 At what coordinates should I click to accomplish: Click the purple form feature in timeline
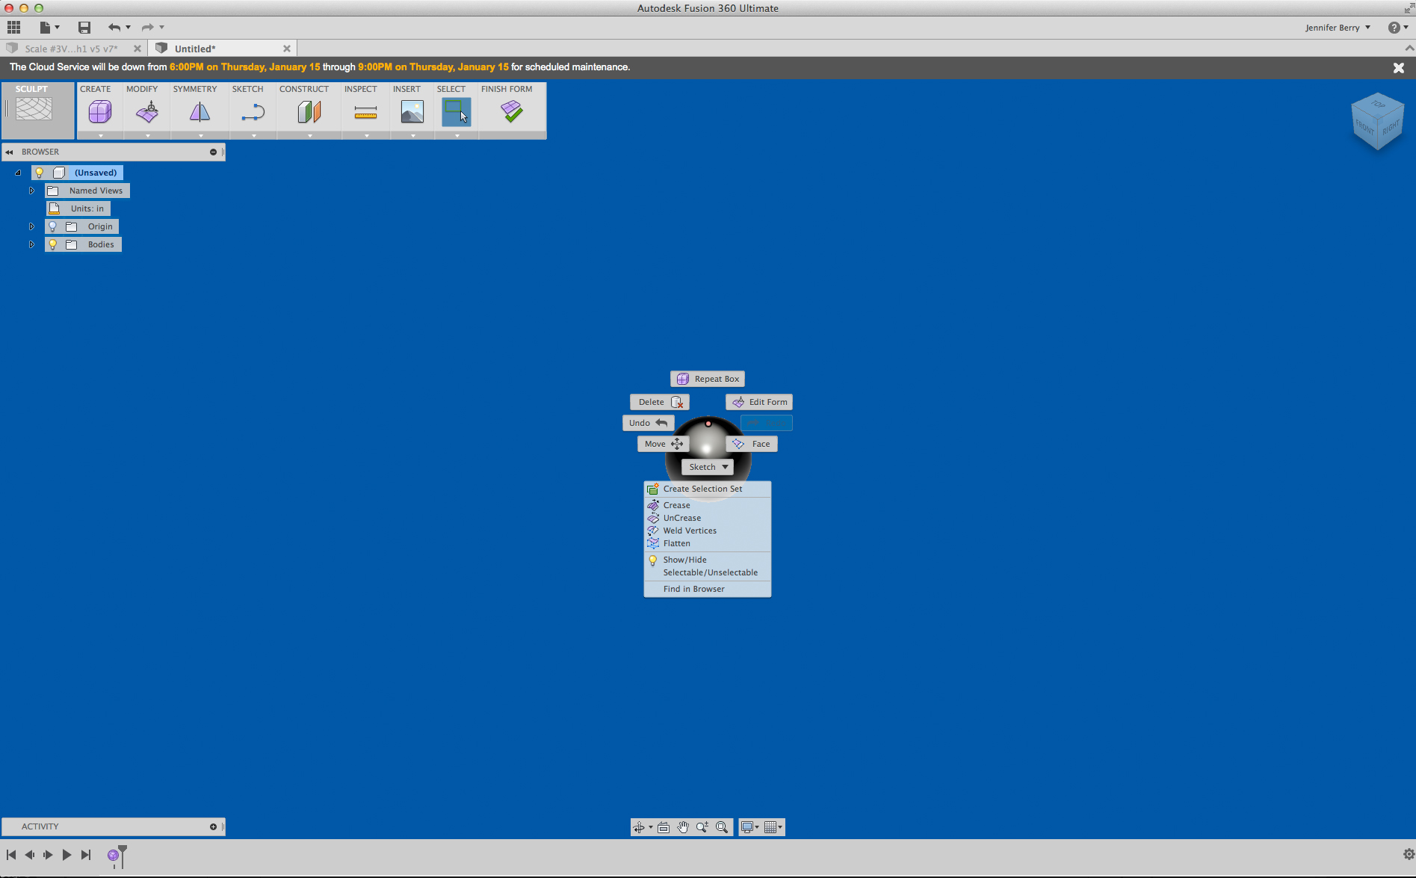point(113,856)
